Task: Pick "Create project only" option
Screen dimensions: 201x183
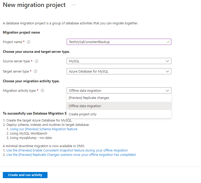Action: pyautogui.click(x=82, y=114)
